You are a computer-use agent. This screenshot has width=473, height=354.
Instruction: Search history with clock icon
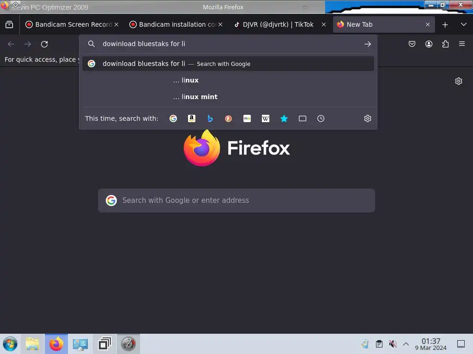(321, 118)
